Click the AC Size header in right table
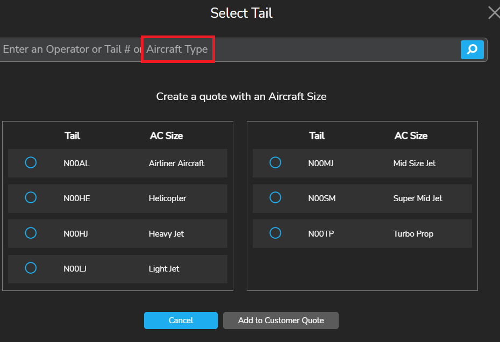Screen dimensions: 500x342 [x=411, y=136]
